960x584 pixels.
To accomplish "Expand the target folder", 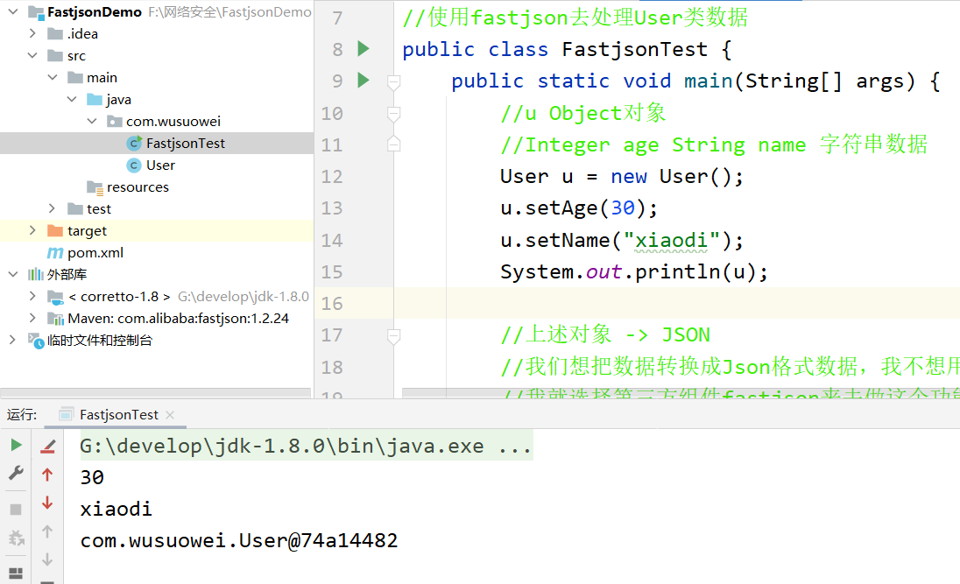I will 32,230.
